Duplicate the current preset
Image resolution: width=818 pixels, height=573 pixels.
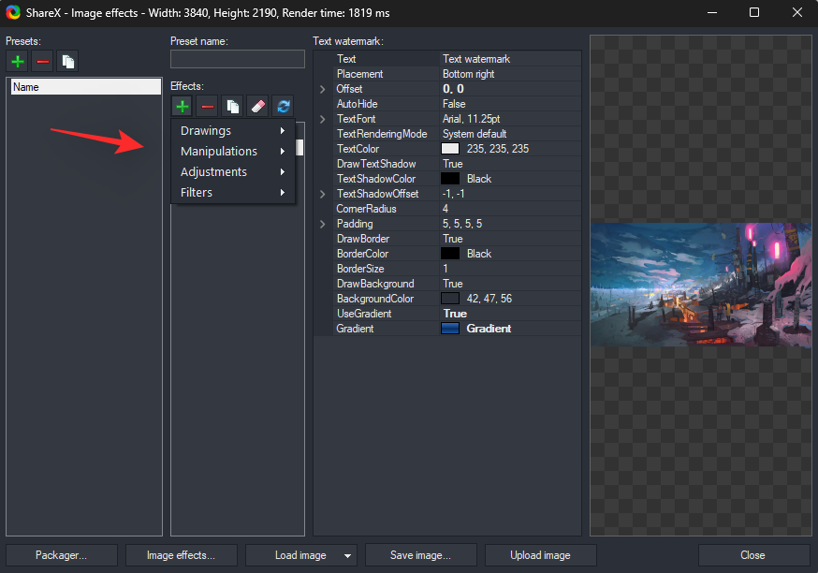point(66,61)
